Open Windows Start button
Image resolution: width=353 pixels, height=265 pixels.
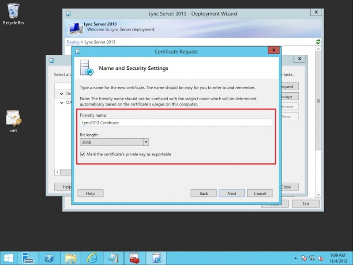8,258
